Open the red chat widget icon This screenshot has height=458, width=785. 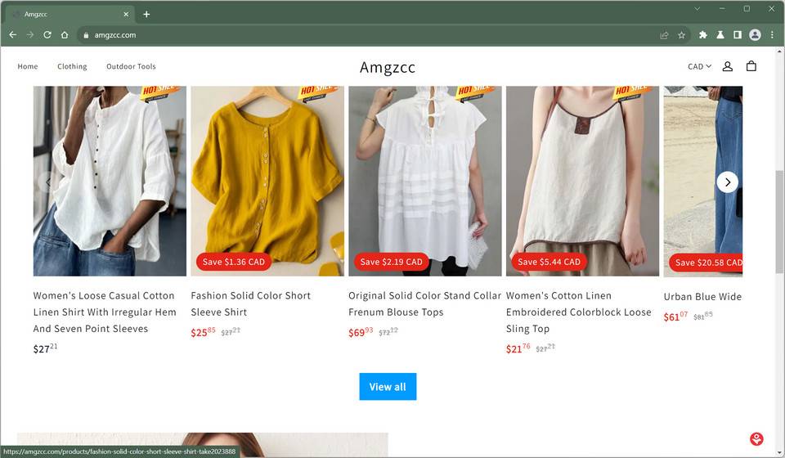pos(756,439)
